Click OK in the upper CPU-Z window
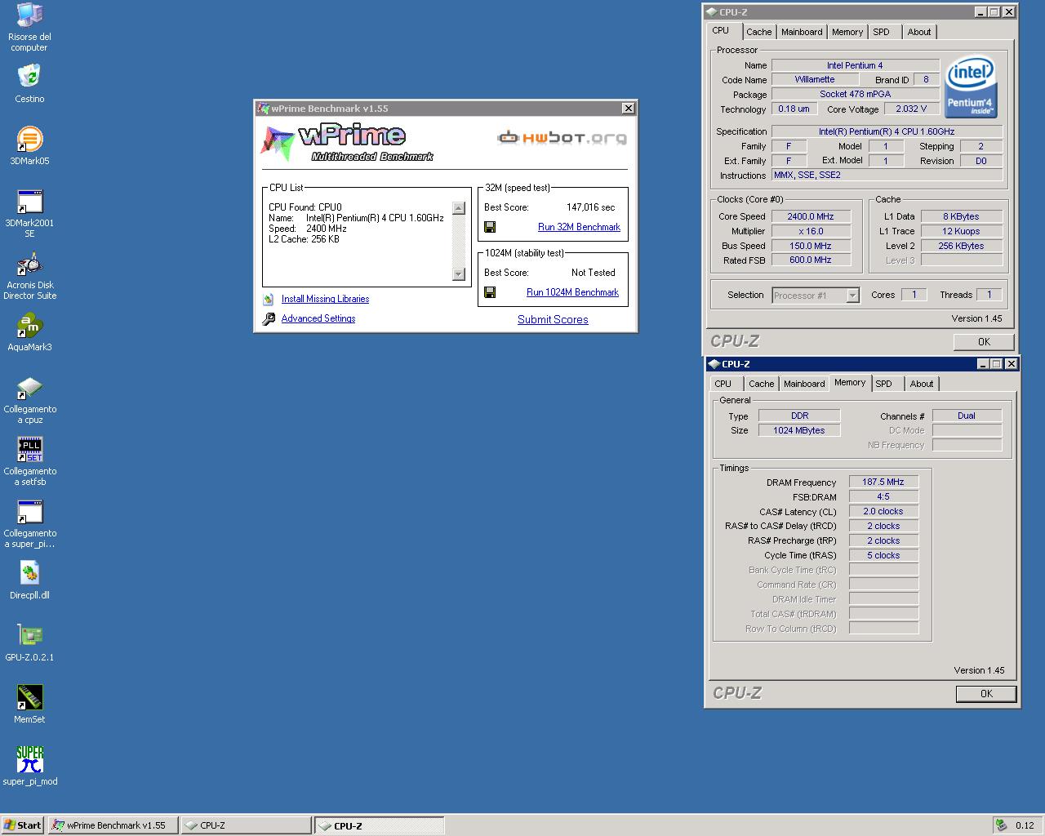This screenshot has width=1045, height=836. [984, 342]
